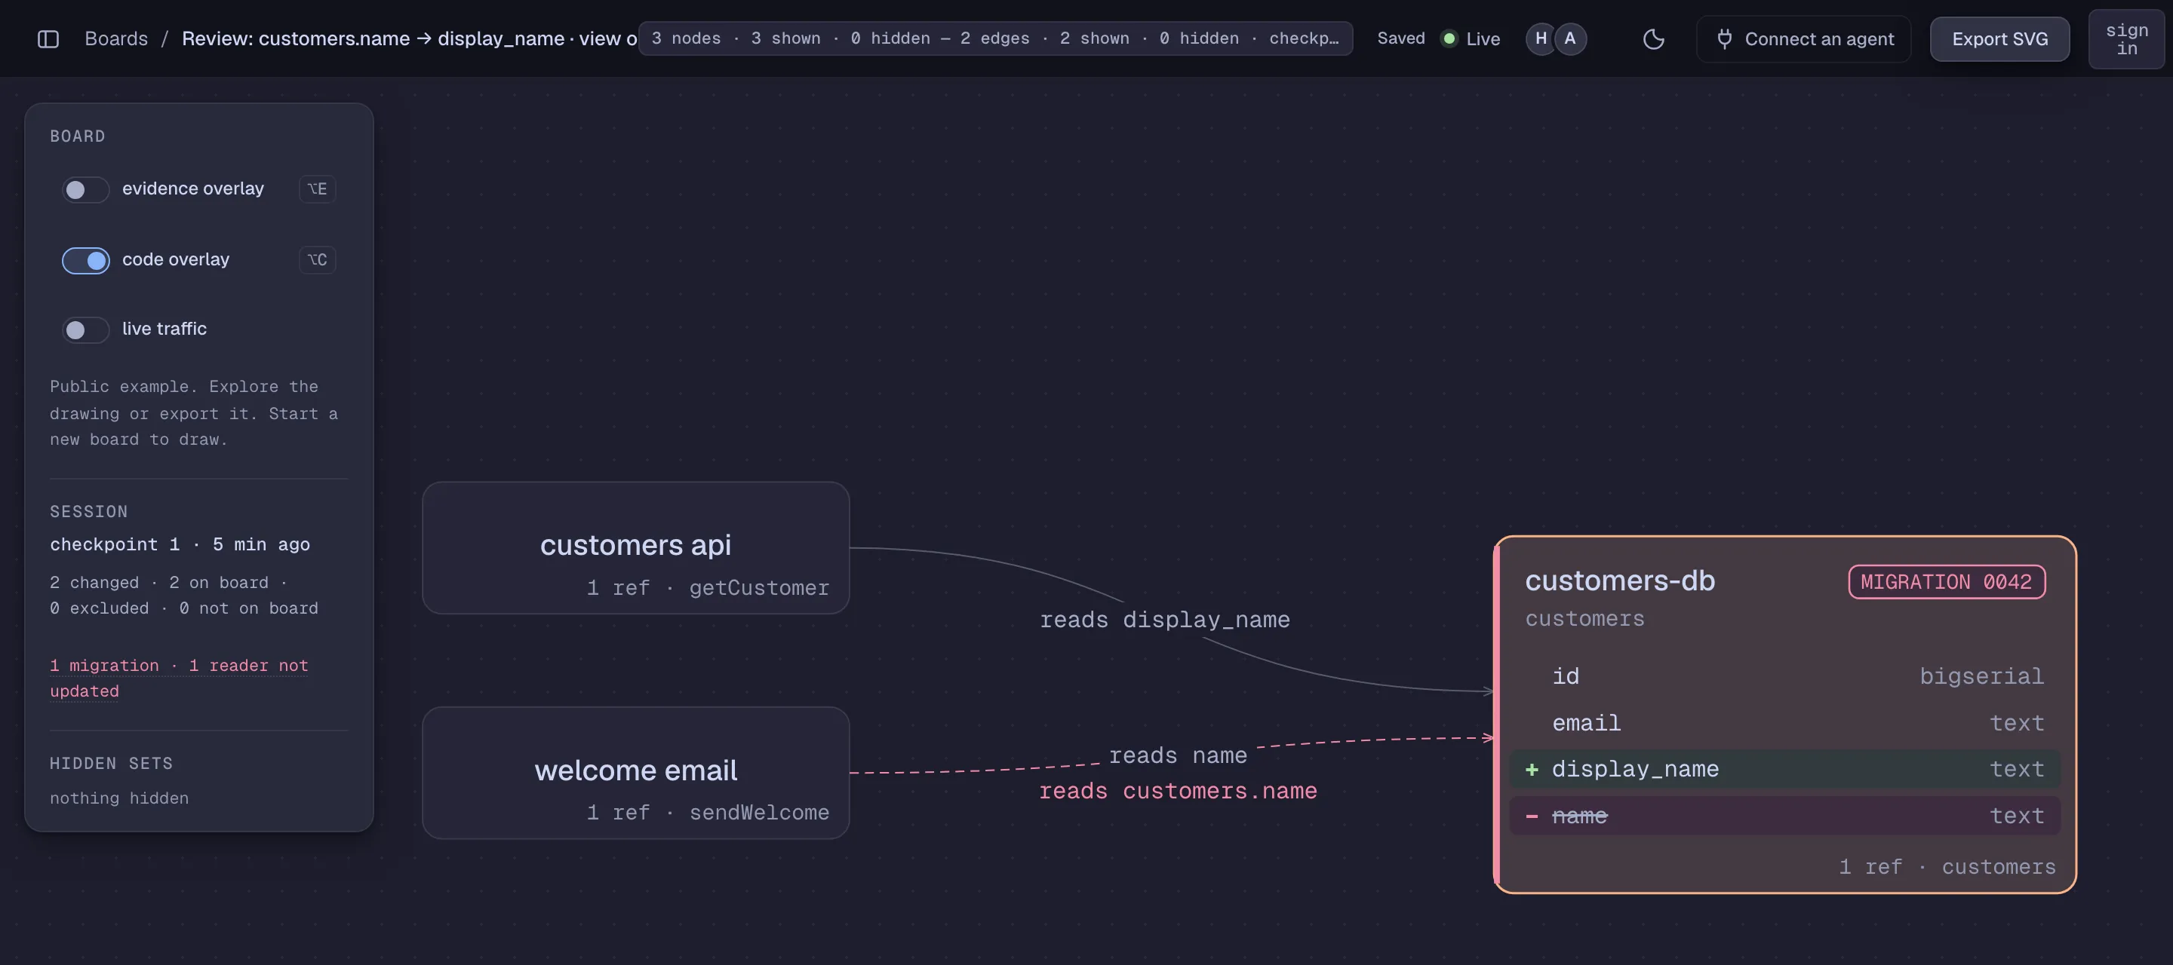Image resolution: width=2173 pixels, height=965 pixels.
Task: Open the nodes and edges stats pill
Action: coord(995,38)
